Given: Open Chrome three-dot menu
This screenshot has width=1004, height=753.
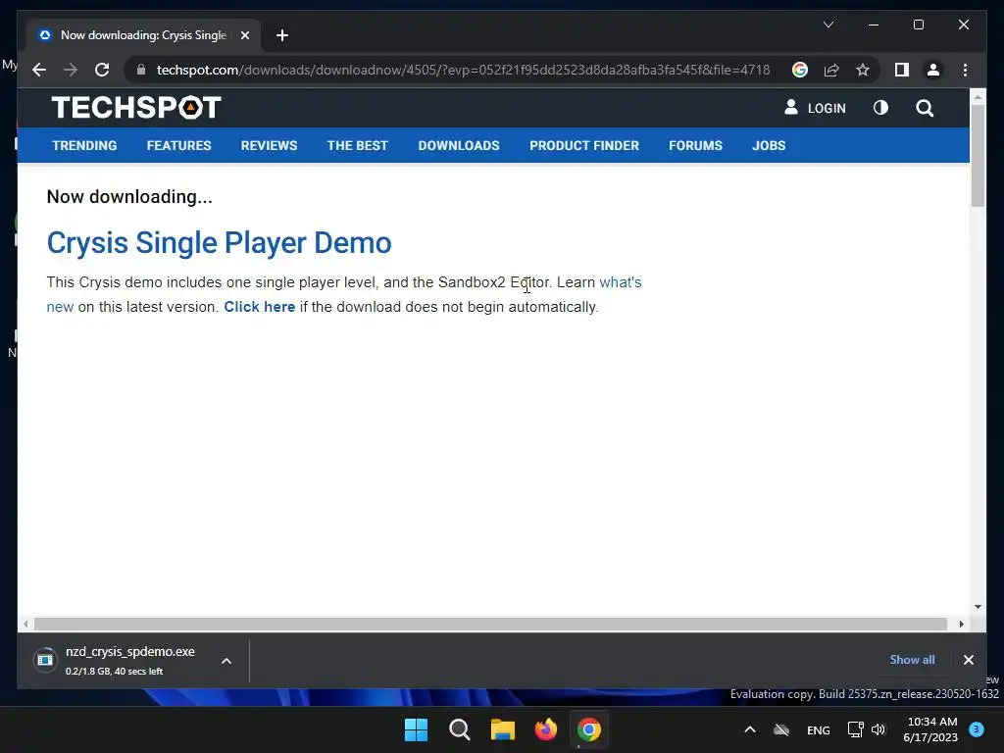Looking at the screenshot, I should [965, 70].
